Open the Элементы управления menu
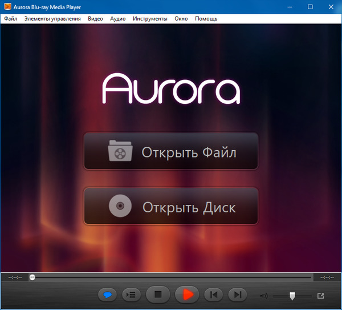The height and width of the screenshot is (310, 342). pyautogui.click(x=52, y=18)
